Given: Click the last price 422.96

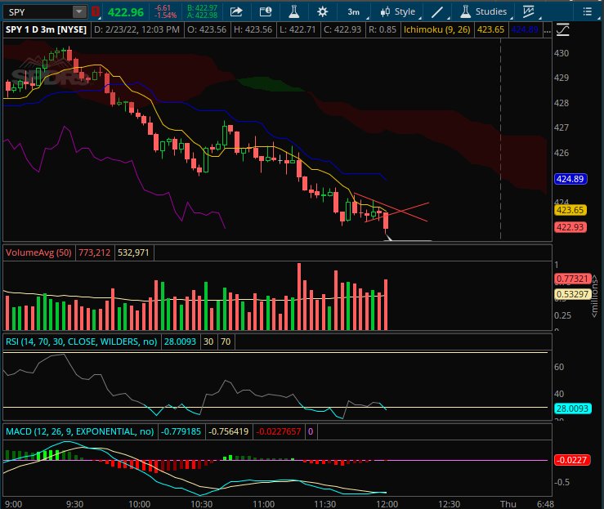Looking at the screenshot, I should 126,12.
